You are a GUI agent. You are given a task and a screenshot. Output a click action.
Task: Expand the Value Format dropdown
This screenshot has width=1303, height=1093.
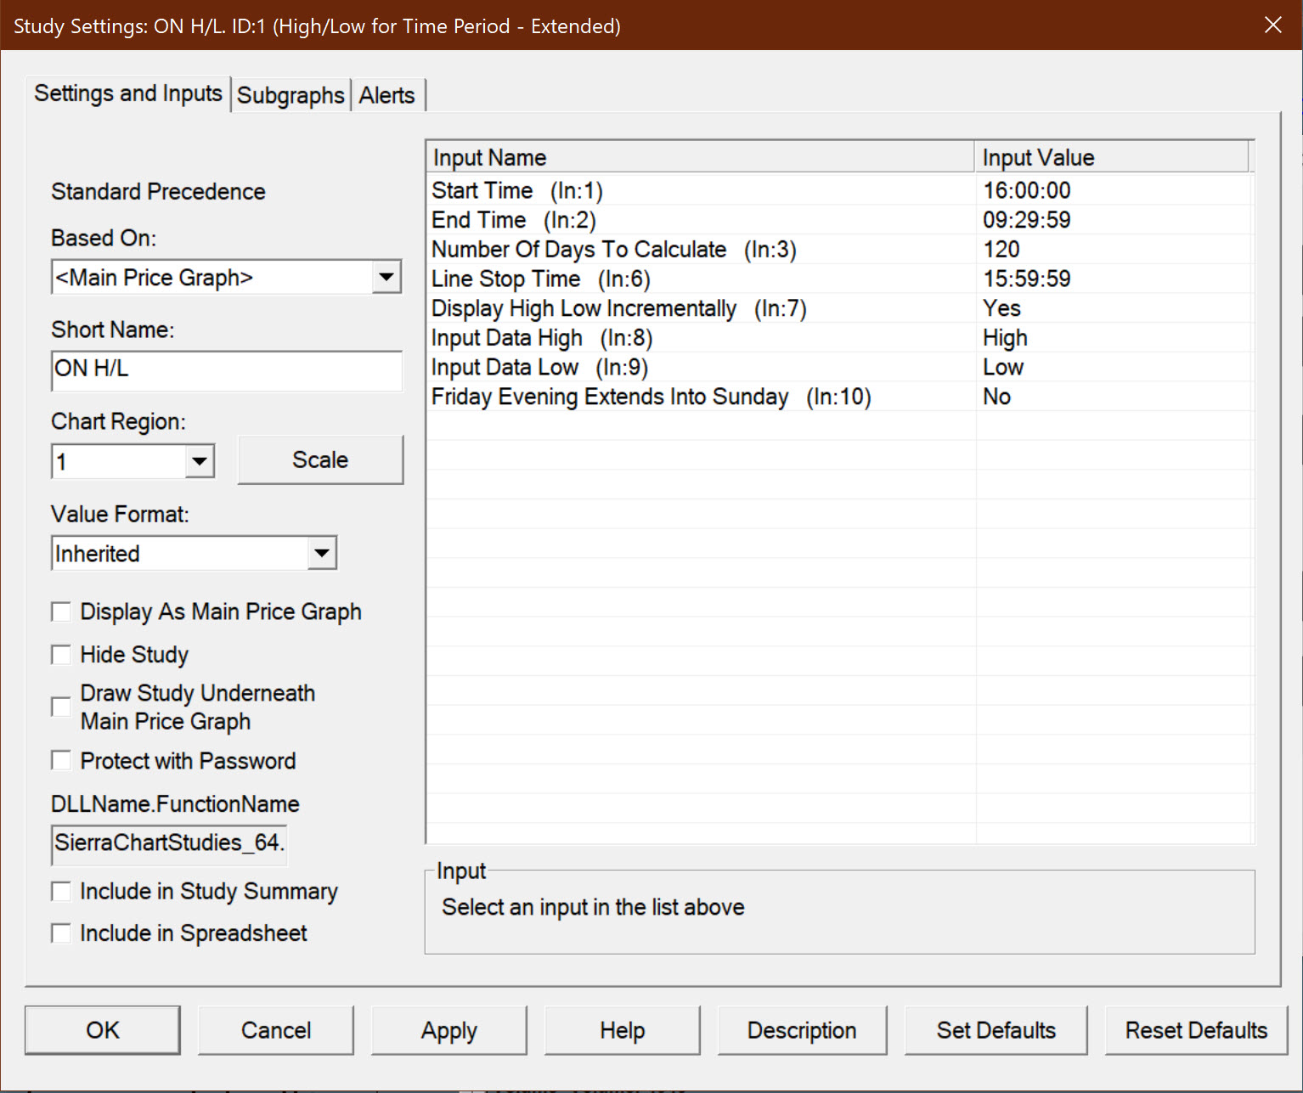click(321, 554)
